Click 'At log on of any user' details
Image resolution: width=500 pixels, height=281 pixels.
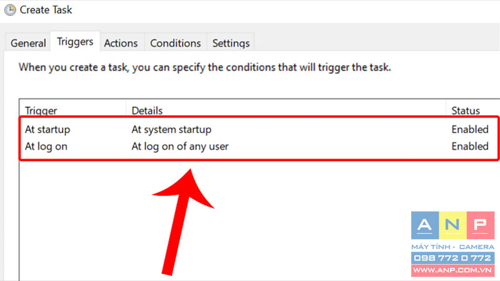tap(180, 146)
